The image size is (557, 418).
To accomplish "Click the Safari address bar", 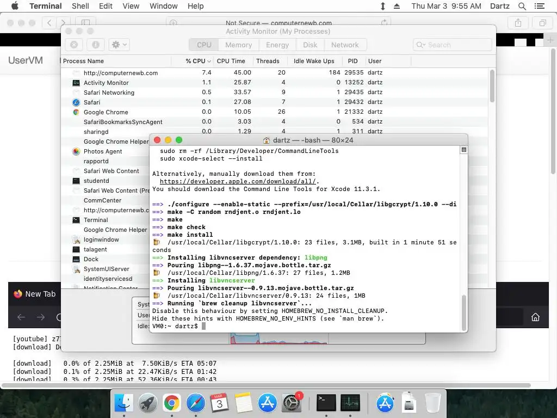I will (278, 23).
